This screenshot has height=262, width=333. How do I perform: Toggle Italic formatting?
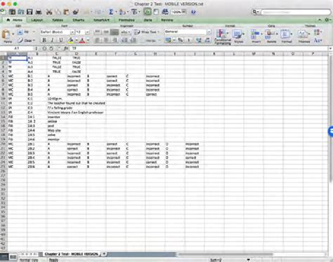(x=52, y=40)
